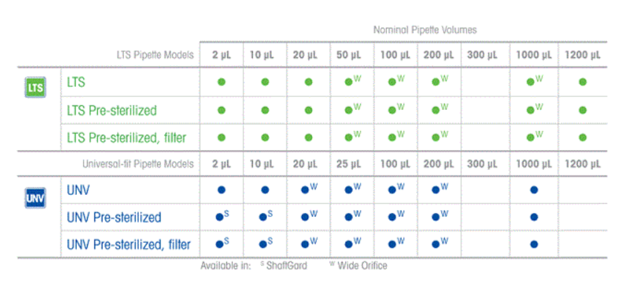
Task: Click green dot for LTS Pre-sterilized 1200 µL
Action: [x=583, y=110]
